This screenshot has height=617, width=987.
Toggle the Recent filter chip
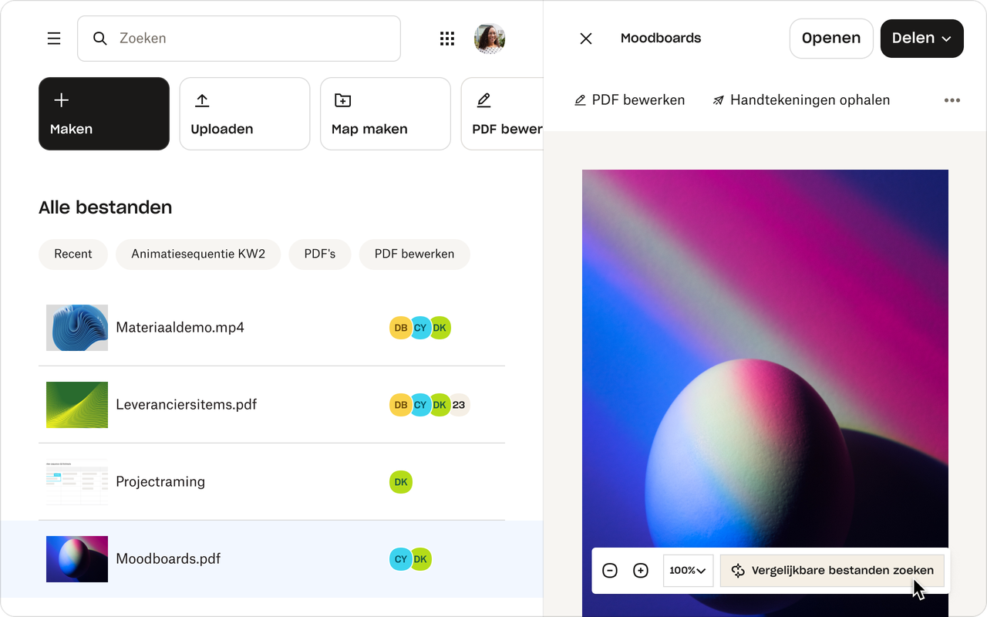(72, 254)
